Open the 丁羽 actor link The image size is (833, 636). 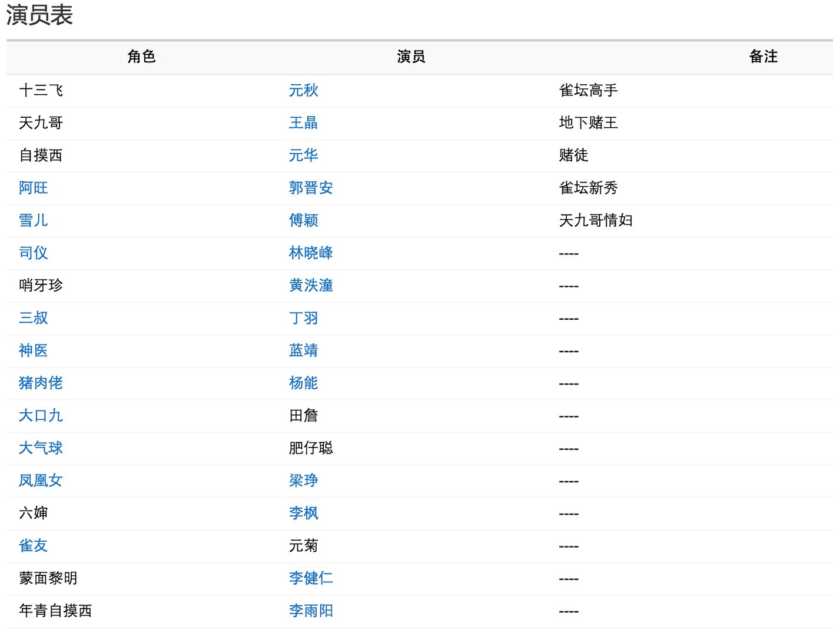click(x=303, y=318)
